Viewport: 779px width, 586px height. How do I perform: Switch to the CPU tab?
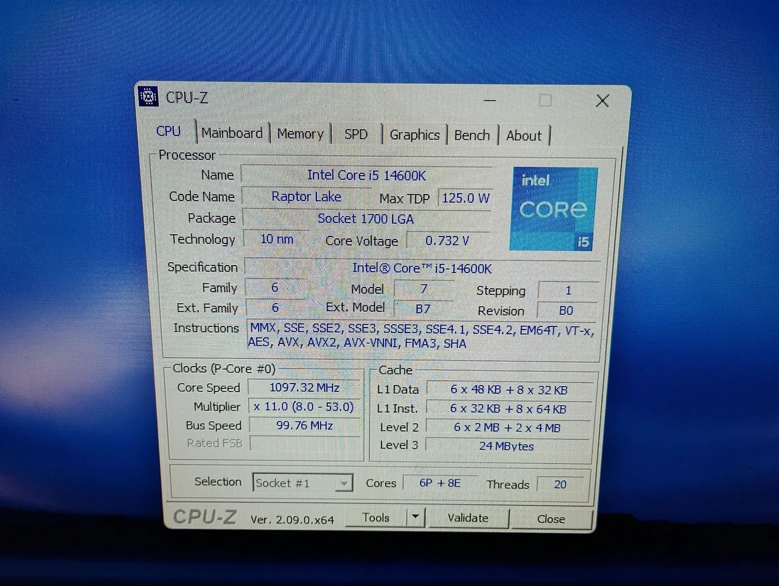169,131
